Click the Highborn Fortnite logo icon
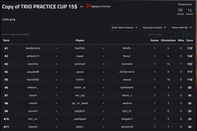Viewport: 197px width, 131px height. point(87,7)
